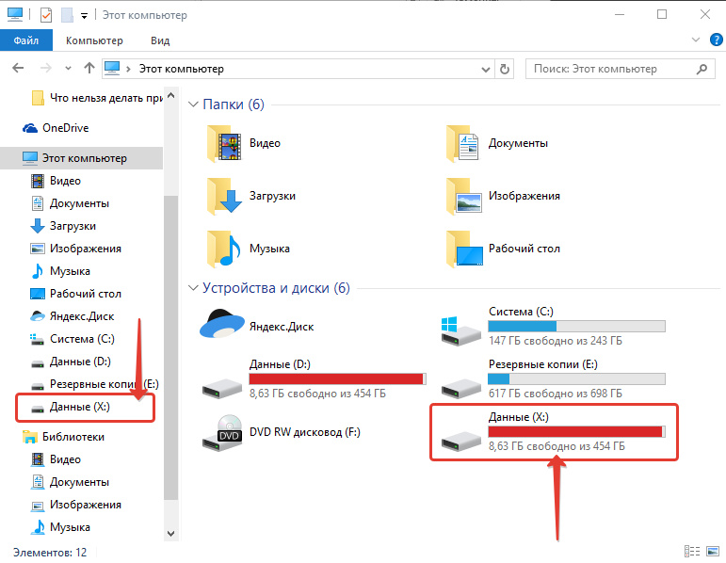Select Библиотеки in navigation sidebar
726x563 pixels.
point(63,437)
